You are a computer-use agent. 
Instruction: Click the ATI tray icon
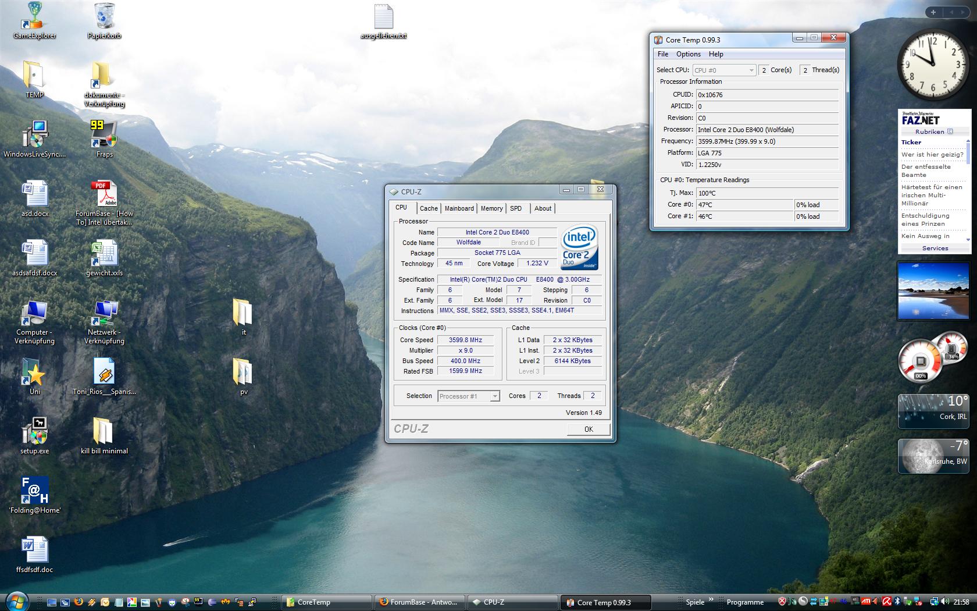tap(866, 602)
